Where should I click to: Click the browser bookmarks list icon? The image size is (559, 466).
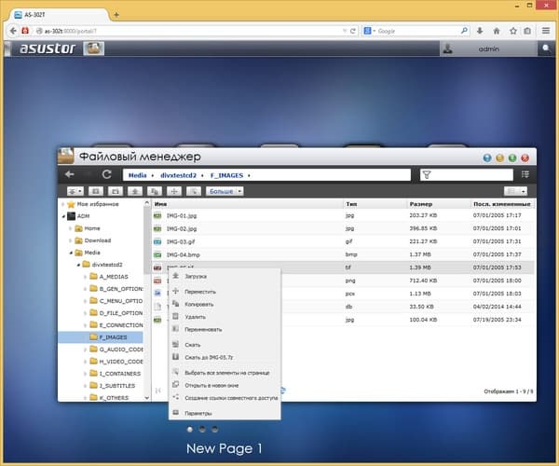pos(527,31)
